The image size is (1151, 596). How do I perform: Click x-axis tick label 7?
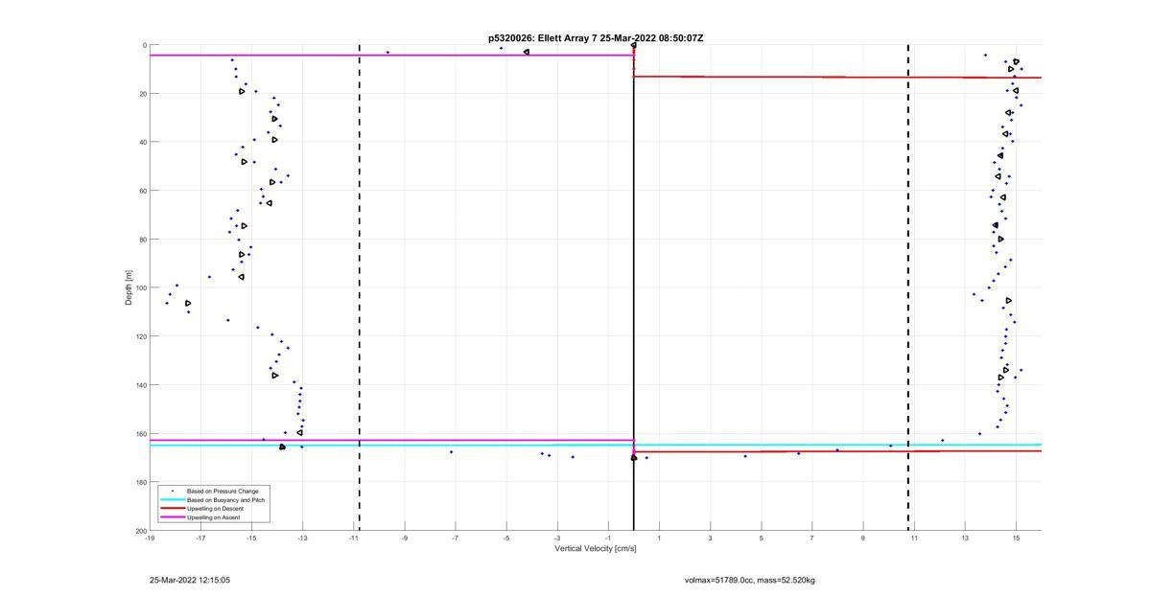coord(811,538)
